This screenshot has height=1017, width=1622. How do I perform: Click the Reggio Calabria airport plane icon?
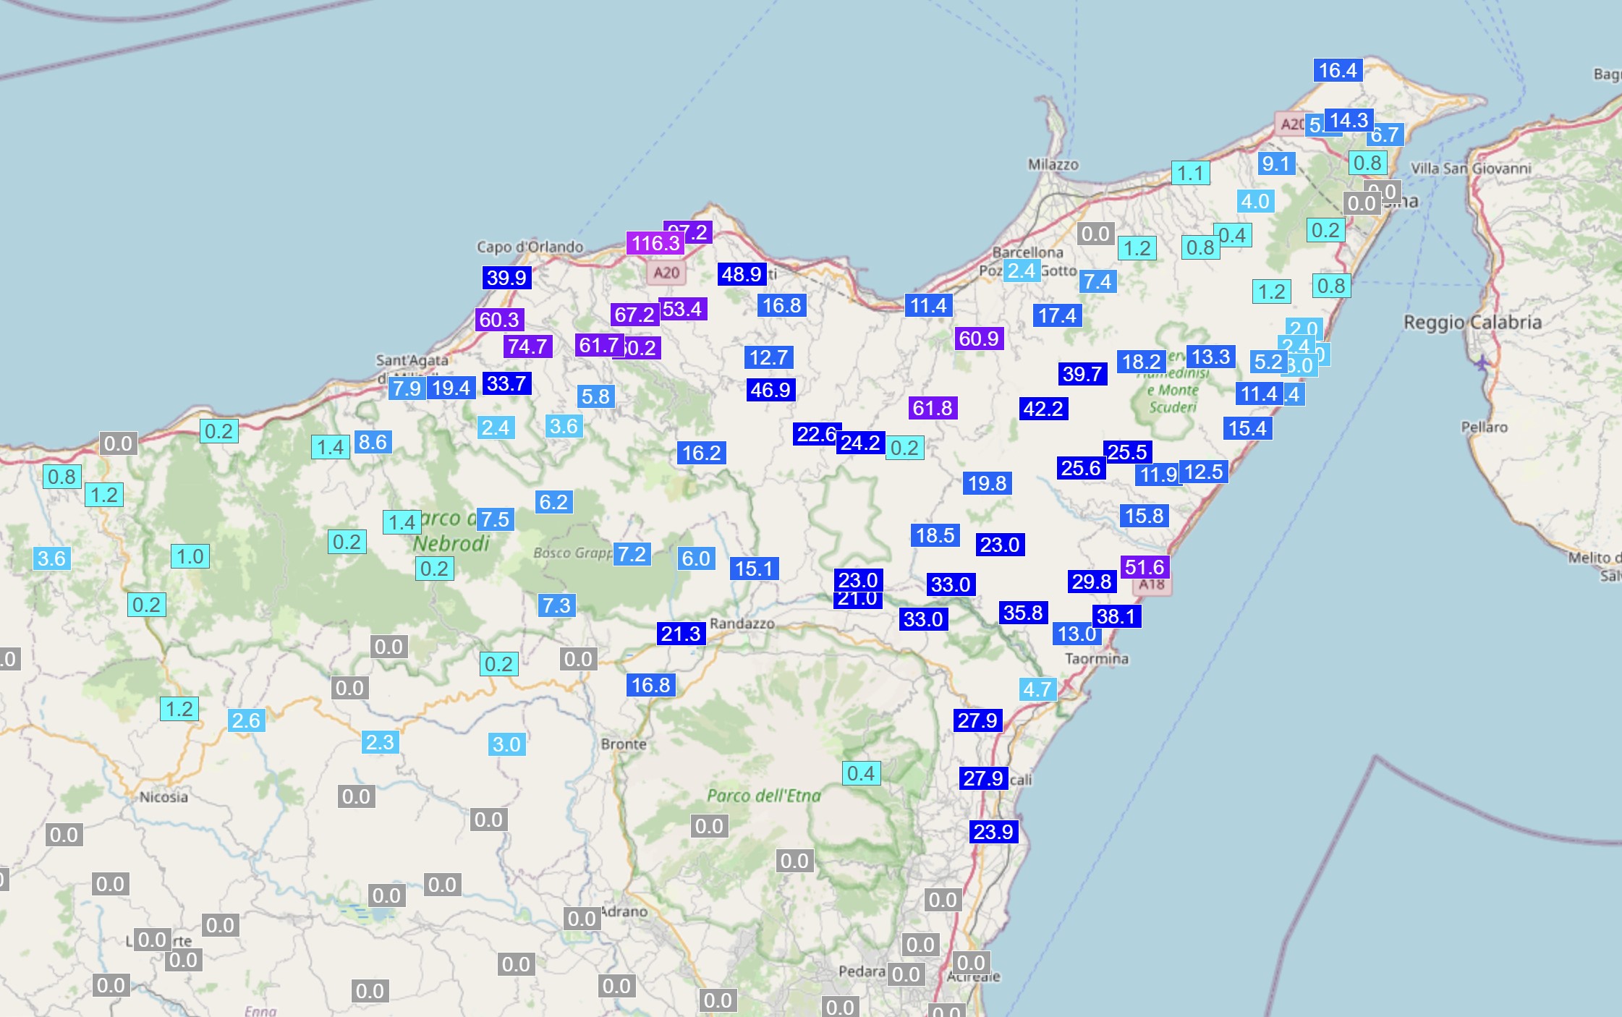tap(1482, 362)
